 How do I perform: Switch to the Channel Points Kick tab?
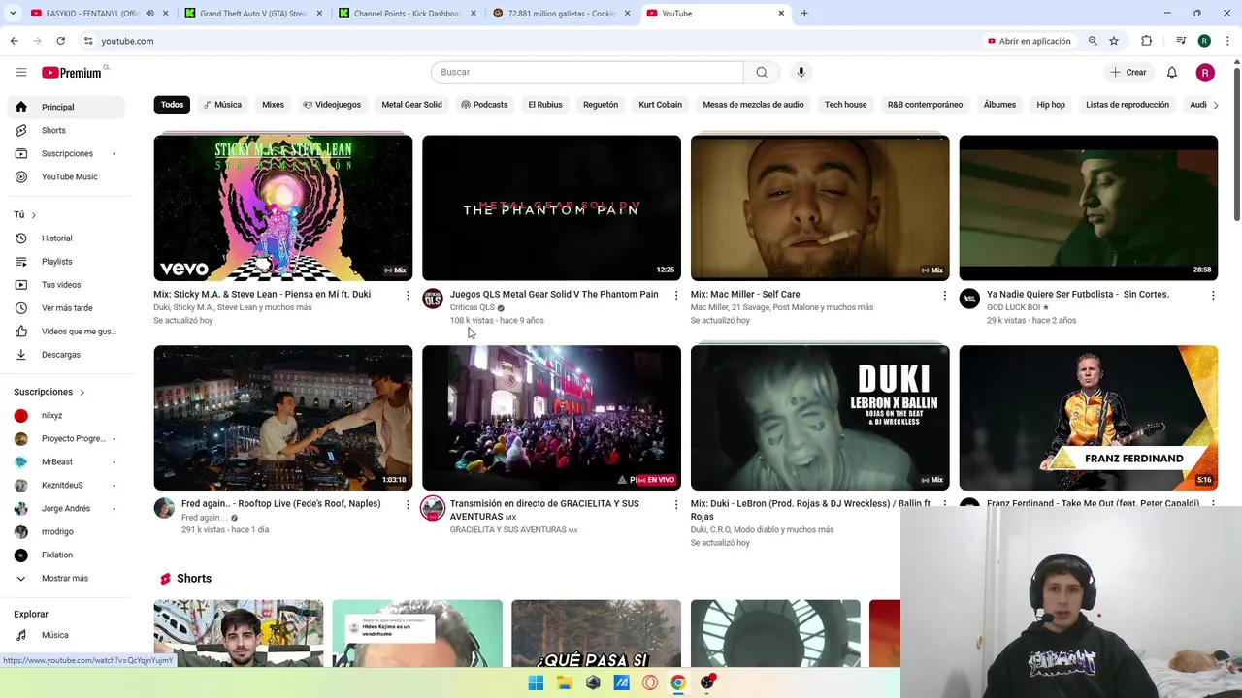point(408,14)
